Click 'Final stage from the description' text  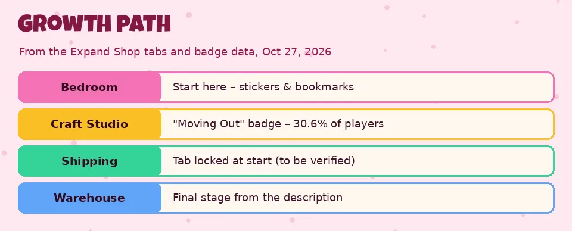click(257, 198)
